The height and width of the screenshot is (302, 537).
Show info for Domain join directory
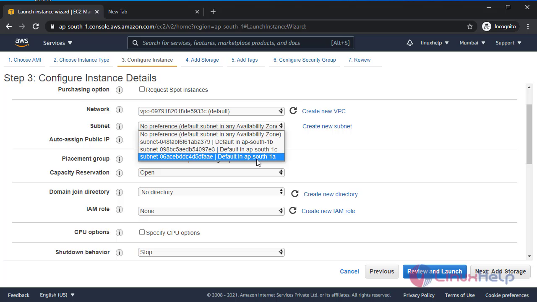[119, 192]
